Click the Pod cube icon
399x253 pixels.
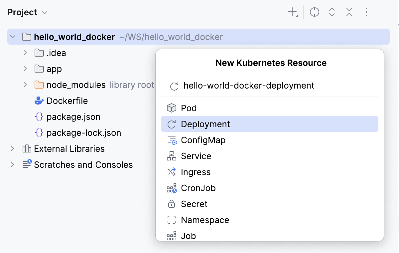point(171,108)
